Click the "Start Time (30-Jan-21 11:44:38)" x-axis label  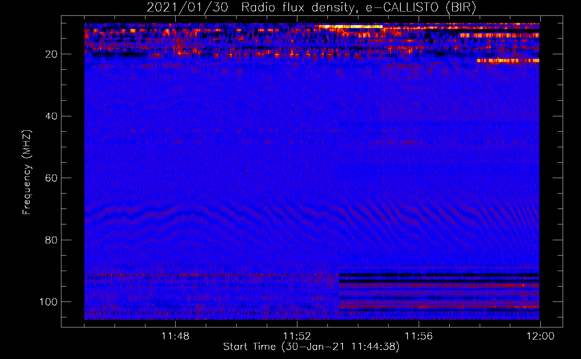[311, 347]
